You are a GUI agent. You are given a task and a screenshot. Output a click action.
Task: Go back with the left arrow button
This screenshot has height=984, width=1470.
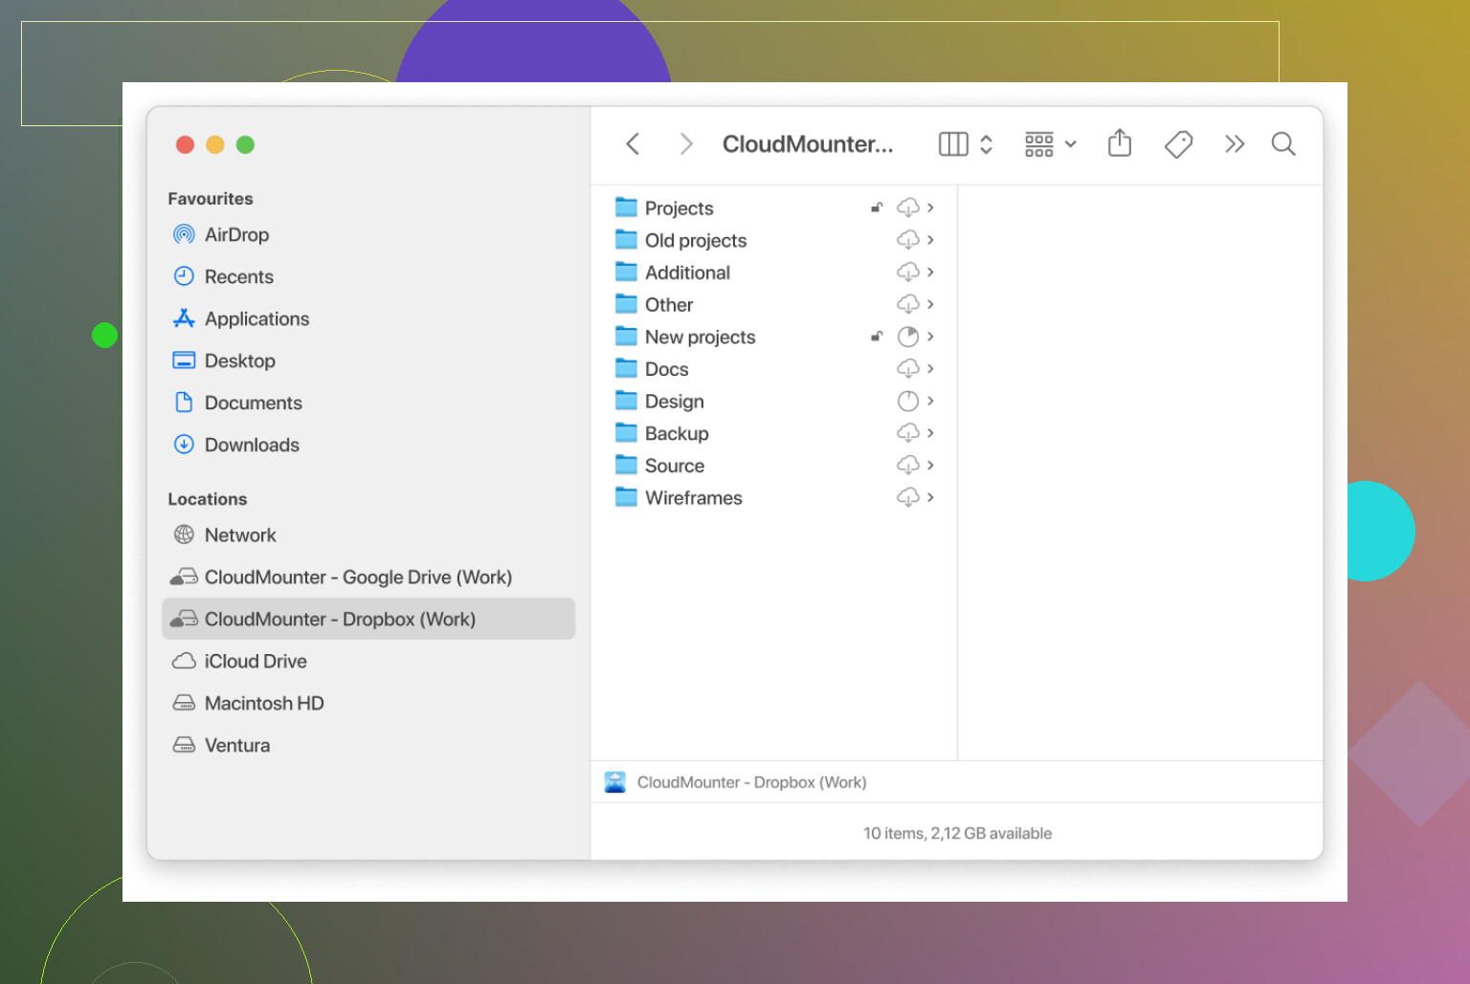pyautogui.click(x=633, y=144)
